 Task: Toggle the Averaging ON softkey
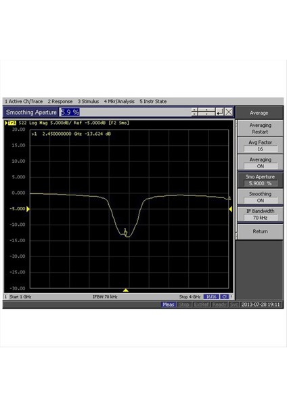click(x=260, y=163)
